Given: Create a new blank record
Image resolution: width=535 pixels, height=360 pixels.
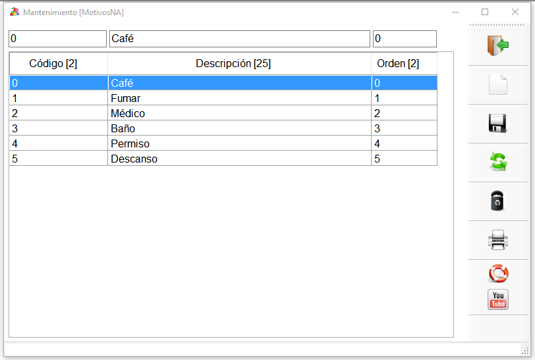Looking at the screenshot, I should click(498, 84).
